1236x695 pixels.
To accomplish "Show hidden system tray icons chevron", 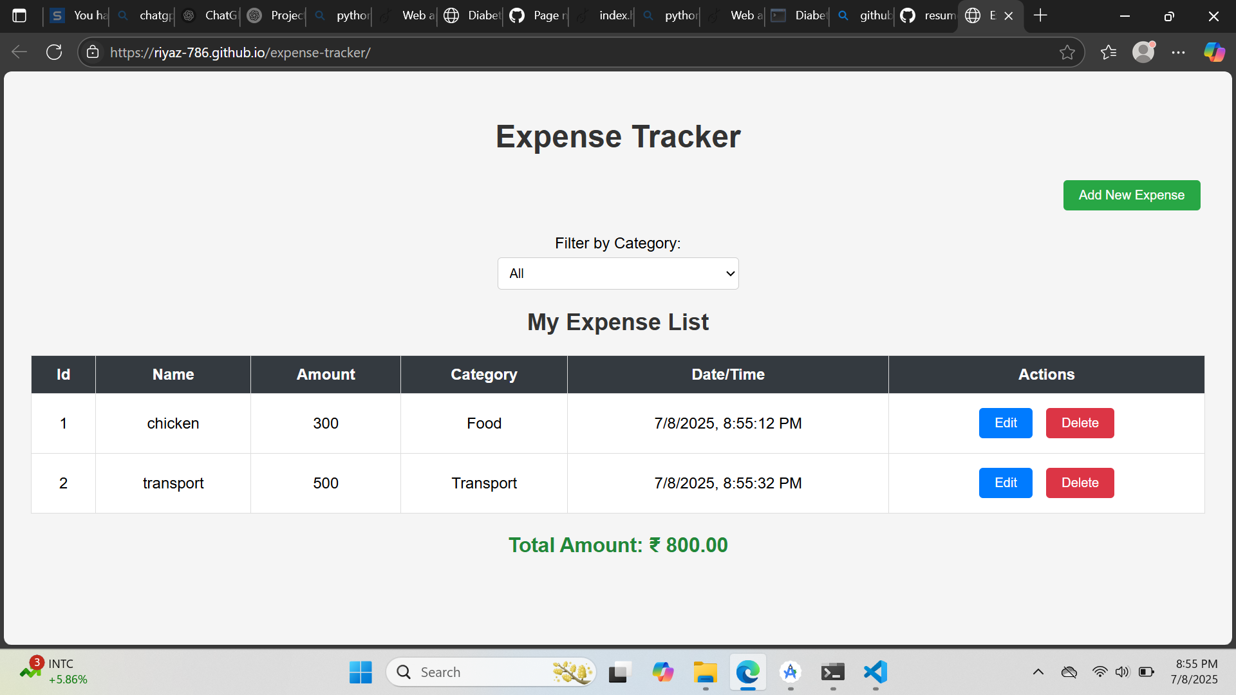I will pos(1038,672).
